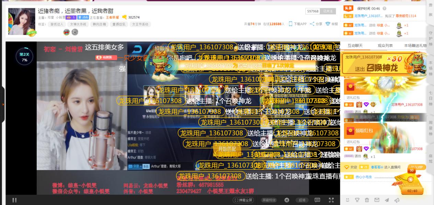Switch to 观众列表 audience tab
The height and width of the screenshot is (205, 434).
pos(385,46)
